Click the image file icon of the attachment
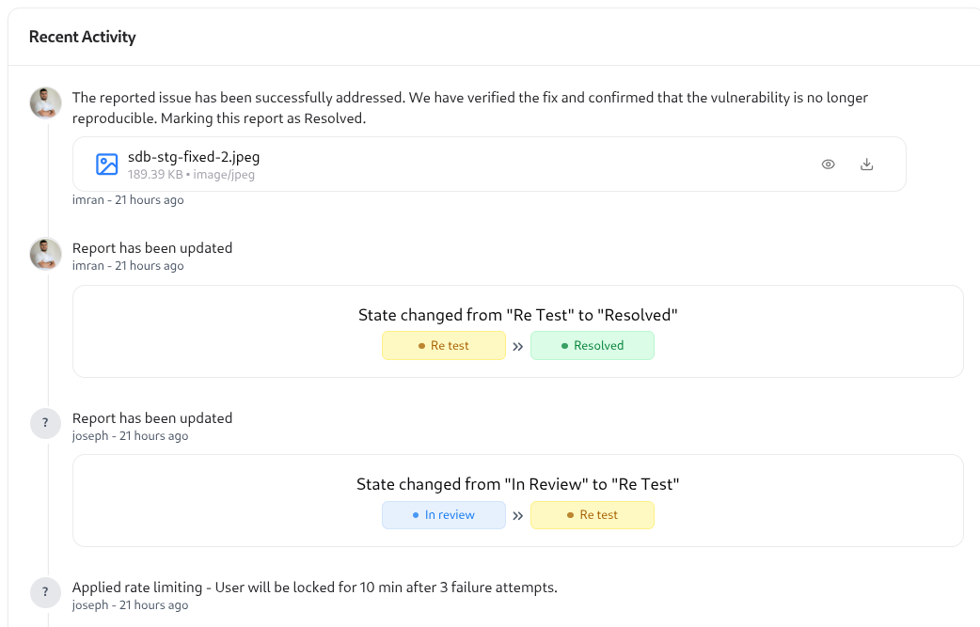This screenshot has width=980, height=627. (107, 165)
